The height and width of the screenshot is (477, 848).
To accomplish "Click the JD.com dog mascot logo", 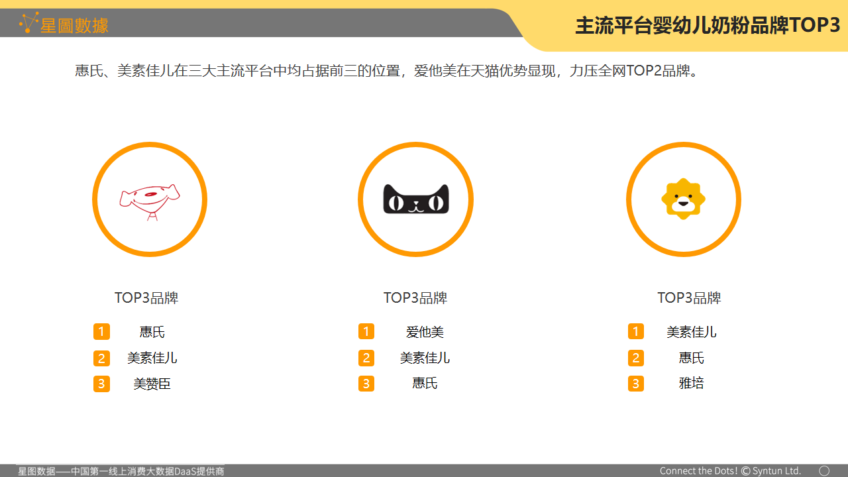I will 150,199.
